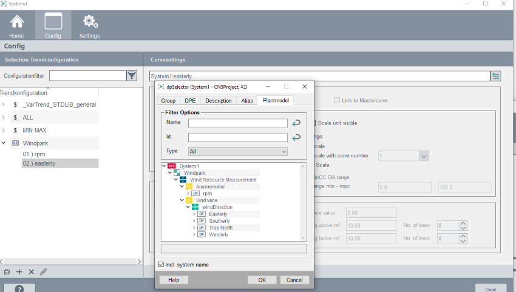Expand the Easterly datapoint node
The width and height of the screenshot is (516, 292).
(194, 214)
